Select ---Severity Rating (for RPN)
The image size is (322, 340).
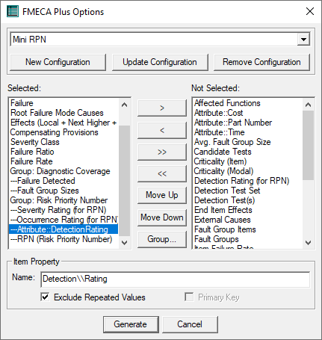click(64, 210)
